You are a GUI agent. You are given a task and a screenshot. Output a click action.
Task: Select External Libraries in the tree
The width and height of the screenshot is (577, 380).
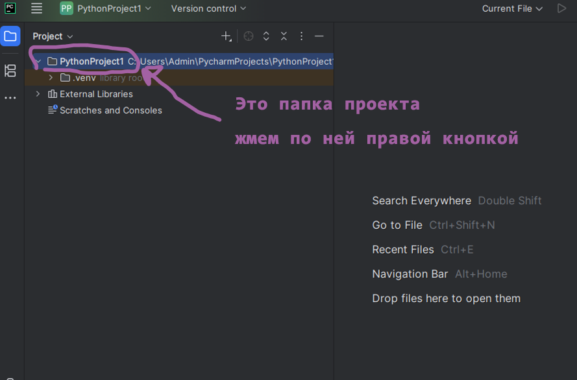96,94
